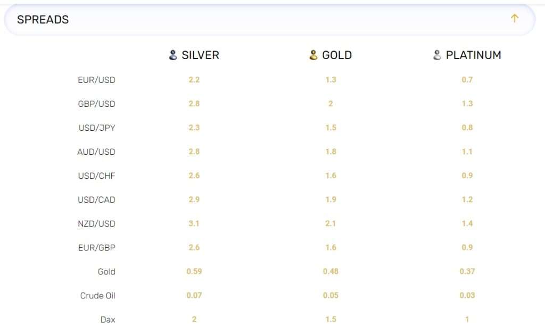
Task: Click the Gold commodity row label
Action: (106, 271)
